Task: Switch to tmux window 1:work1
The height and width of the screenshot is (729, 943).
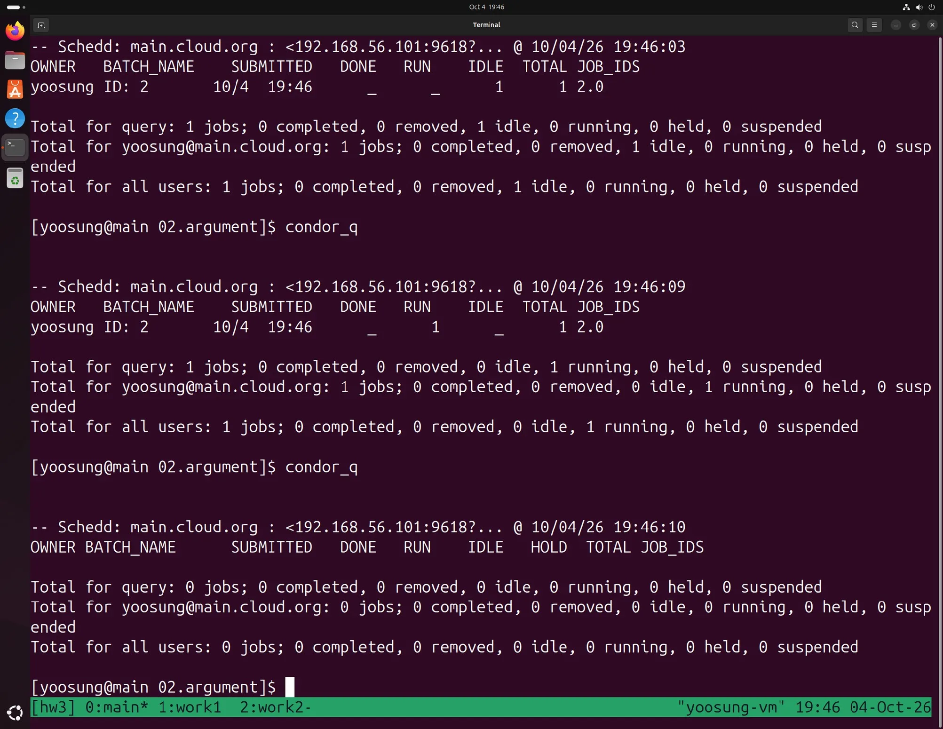Action: (190, 707)
